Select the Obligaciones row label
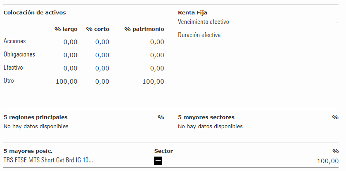The height and width of the screenshot is (171, 346). point(19,54)
